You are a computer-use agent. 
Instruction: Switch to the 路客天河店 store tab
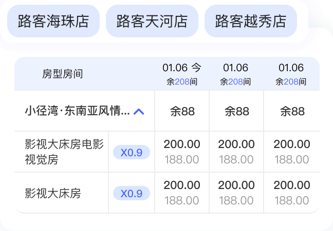(152, 22)
